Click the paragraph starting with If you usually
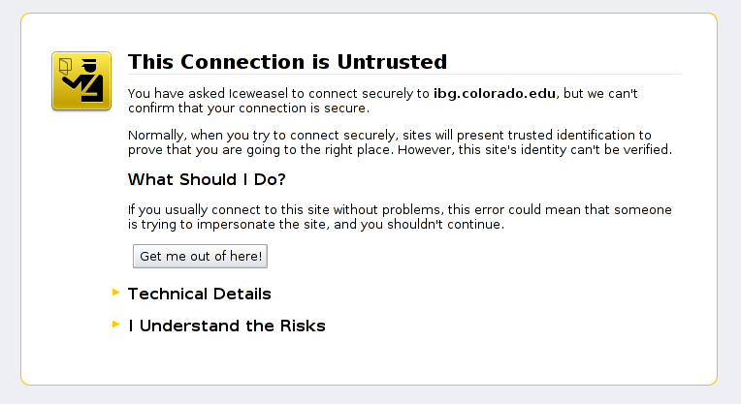 [x=400, y=217]
